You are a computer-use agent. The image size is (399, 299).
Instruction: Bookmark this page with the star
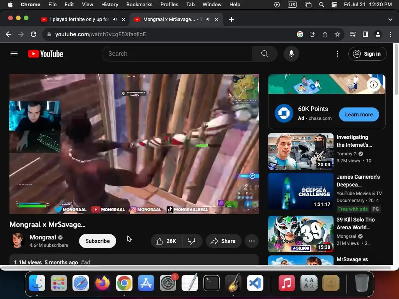point(337,34)
